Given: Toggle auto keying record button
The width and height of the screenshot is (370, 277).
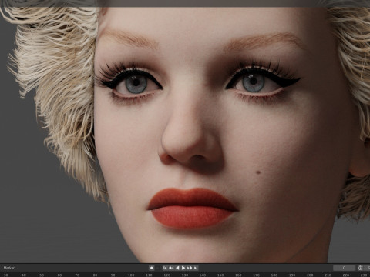Looking at the screenshot, I should point(152,268).
